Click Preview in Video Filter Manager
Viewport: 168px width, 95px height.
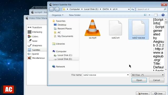(x=143, y=93)
